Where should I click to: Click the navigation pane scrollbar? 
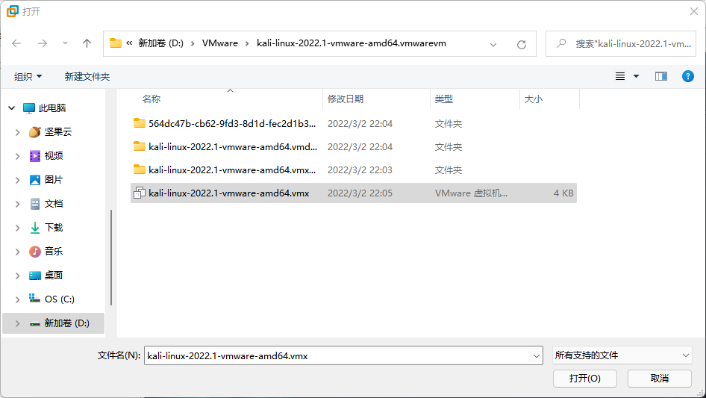click(110, 258)
